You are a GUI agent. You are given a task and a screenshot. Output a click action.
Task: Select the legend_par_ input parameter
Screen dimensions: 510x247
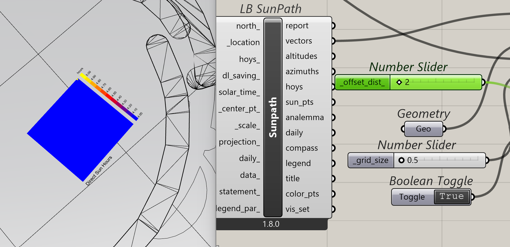238,208
